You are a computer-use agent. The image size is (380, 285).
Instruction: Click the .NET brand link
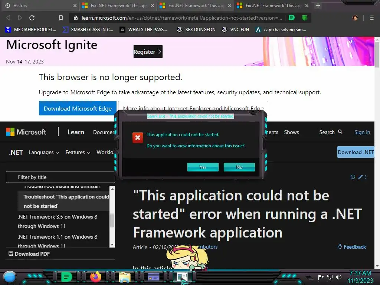16,152
